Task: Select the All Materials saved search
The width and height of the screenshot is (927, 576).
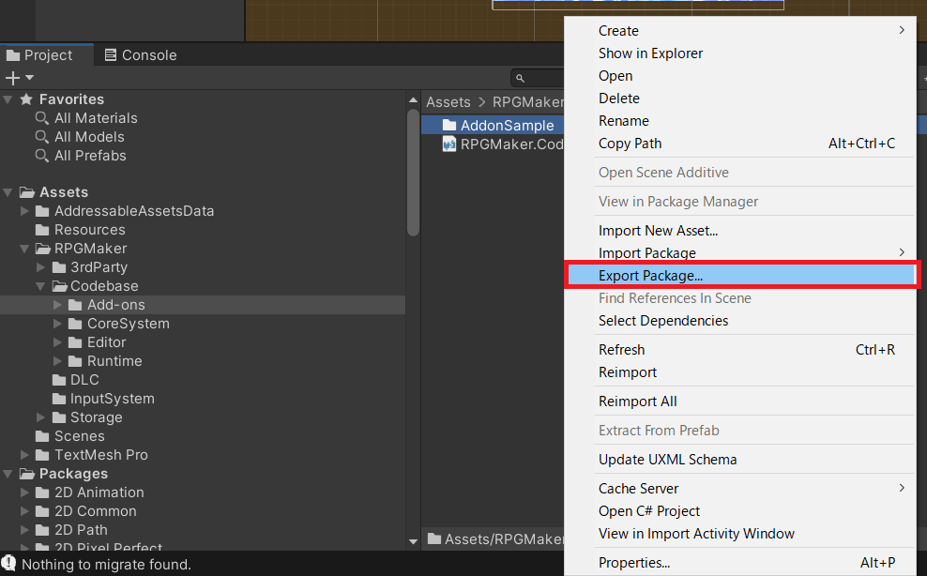Action: click(x=95, y=118)
